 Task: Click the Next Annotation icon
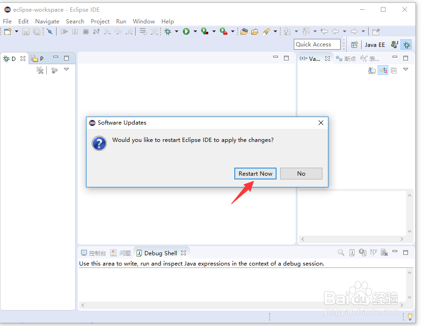(x=287, y=31)
